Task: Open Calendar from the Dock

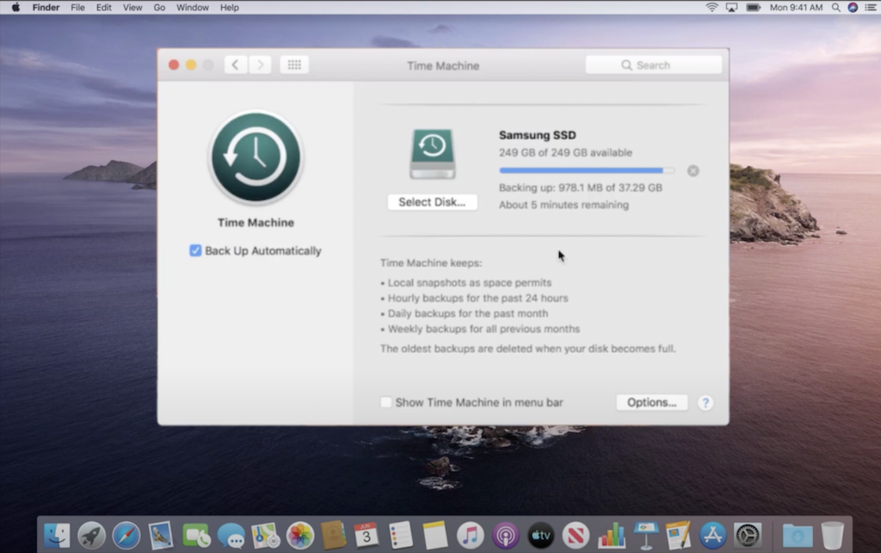Action: [x=367, y=535]
